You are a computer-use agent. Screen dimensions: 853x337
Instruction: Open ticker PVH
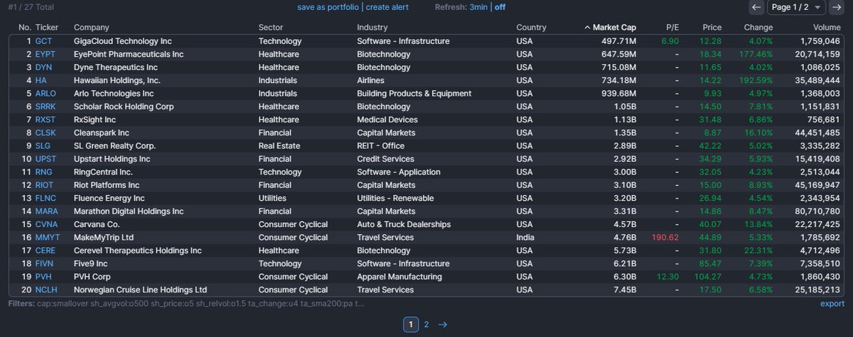click(x=43, y=277)
